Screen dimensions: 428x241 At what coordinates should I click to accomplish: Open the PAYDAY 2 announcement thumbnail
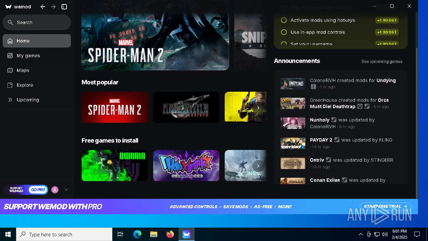click(x=293, y=143)
